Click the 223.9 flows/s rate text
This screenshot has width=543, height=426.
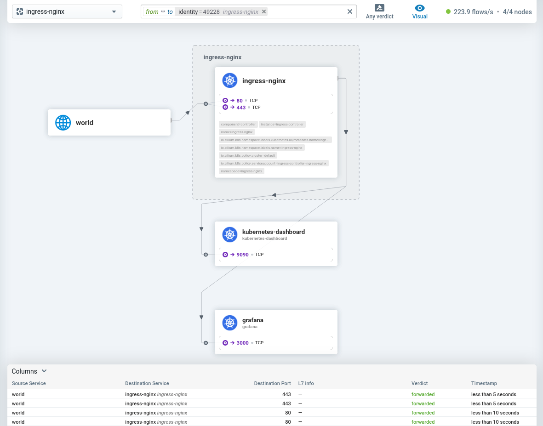pyautogui.click(x=474, y=12)
